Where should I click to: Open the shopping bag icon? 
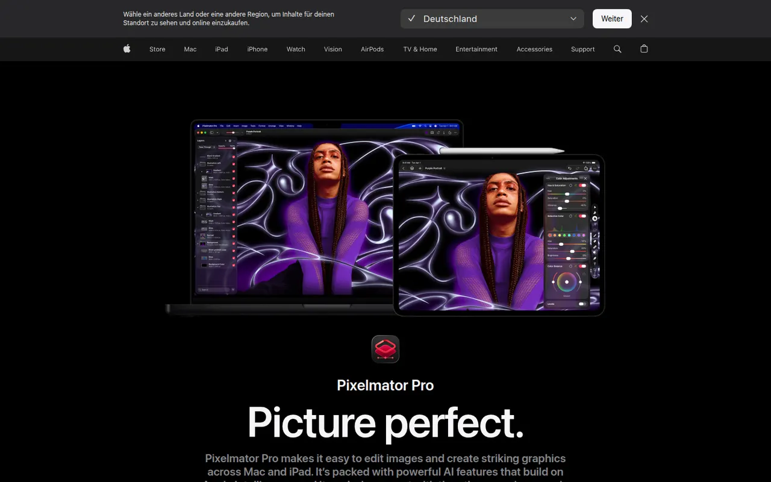pos(644,49)
